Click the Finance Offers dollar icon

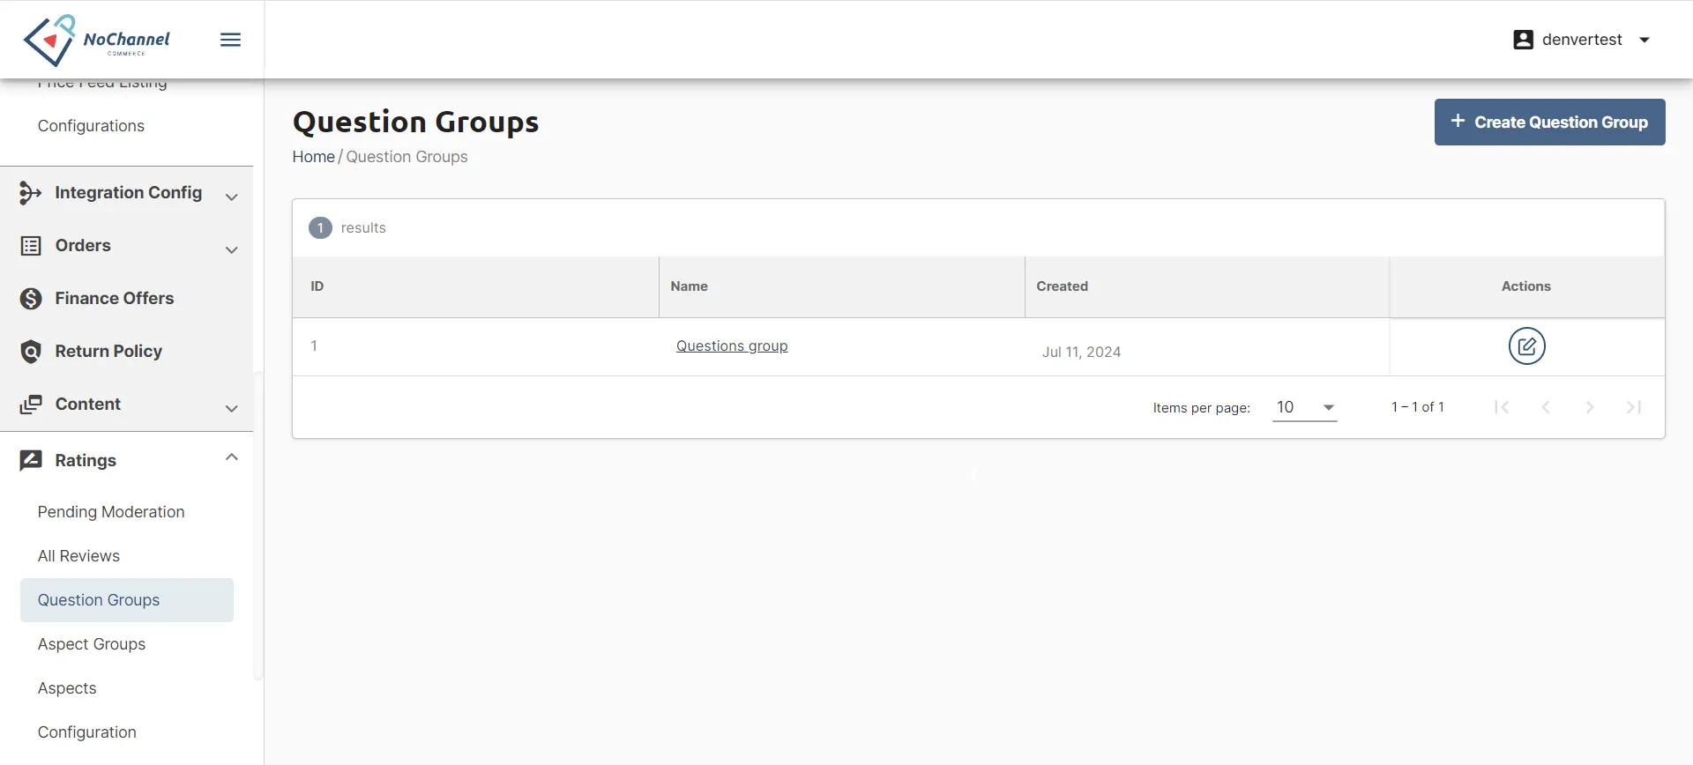(31, 299)
